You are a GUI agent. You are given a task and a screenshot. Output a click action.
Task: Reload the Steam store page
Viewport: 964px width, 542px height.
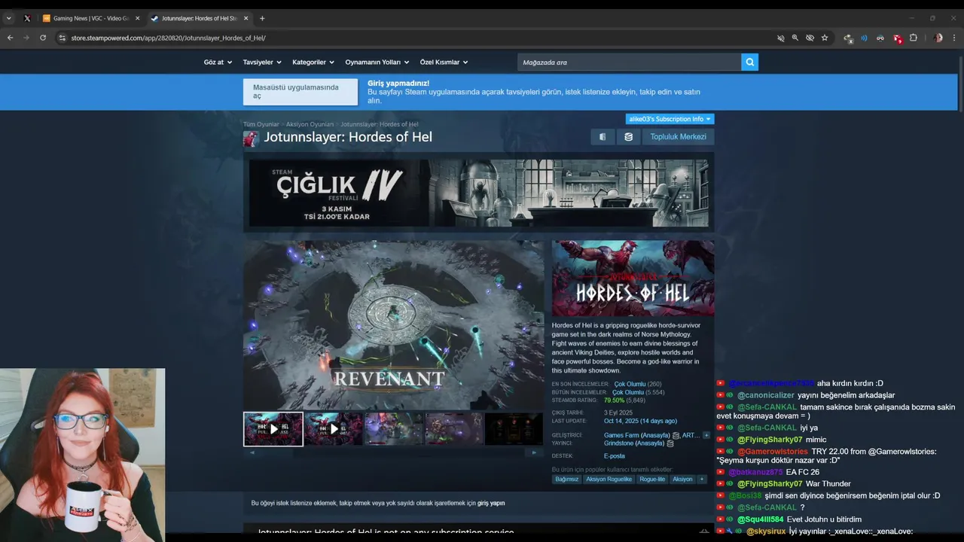(43, 38)
